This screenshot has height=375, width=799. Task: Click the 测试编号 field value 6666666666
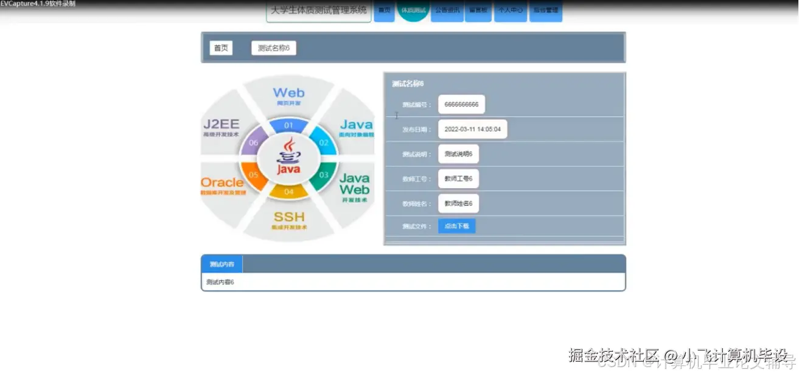point(461,104)
